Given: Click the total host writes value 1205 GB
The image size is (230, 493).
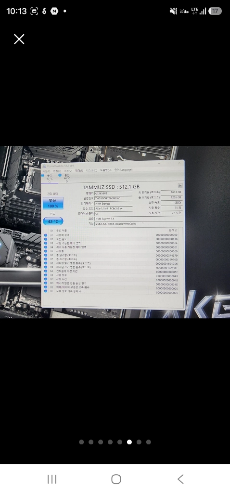Looking at the screenshot, I should tap(172, 197).
